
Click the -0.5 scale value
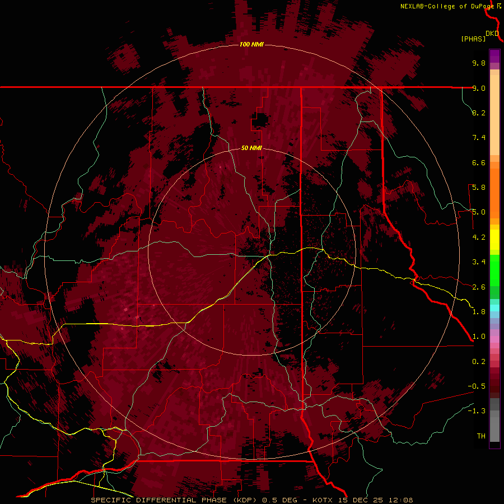(477, 386)
